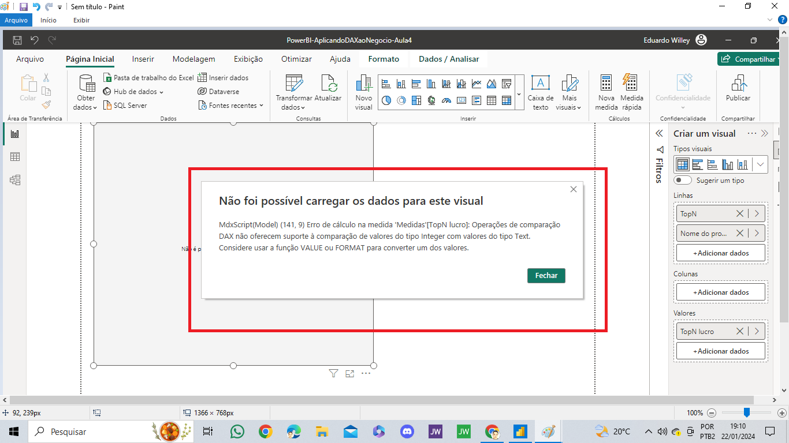Click the Novo visual icon
789x443 pixels.
364,83
